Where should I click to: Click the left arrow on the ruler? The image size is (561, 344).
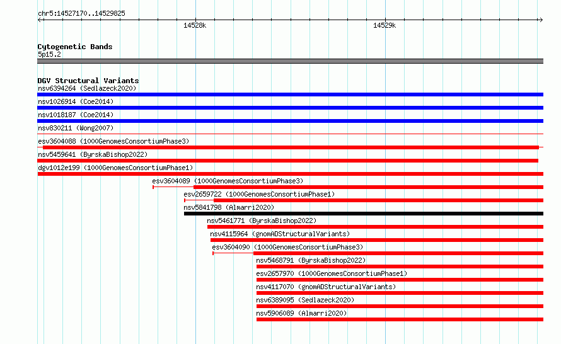point(40,20)
